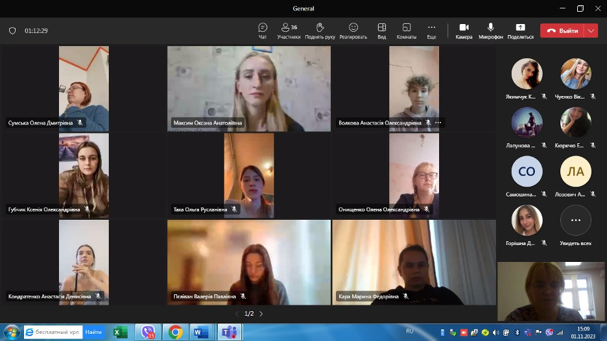This screenshot has width=607, height=341.
Task: Go to next page of participant videos
Action: coord(261,314)
